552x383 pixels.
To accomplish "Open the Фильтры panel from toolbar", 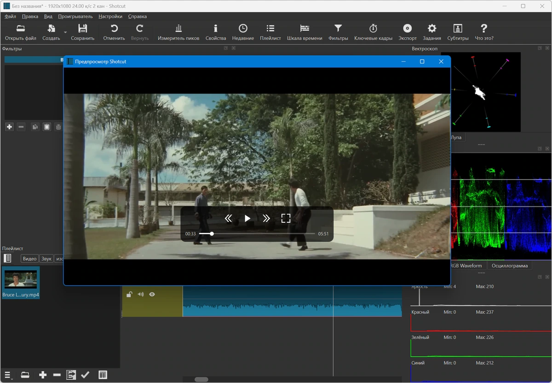I will (338, 32).
